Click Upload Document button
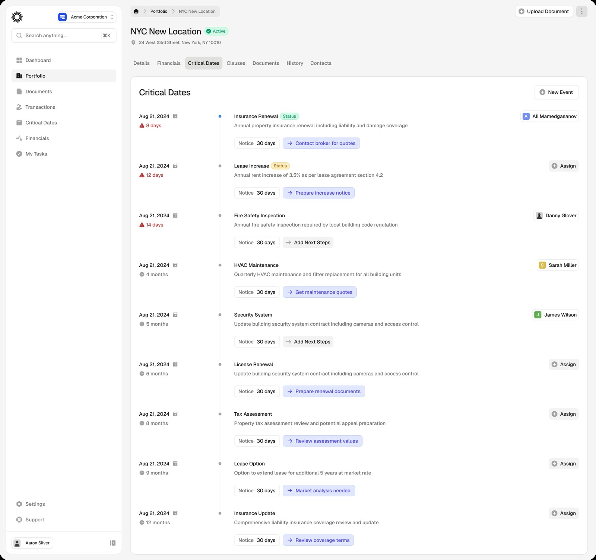 coord(544,11)
